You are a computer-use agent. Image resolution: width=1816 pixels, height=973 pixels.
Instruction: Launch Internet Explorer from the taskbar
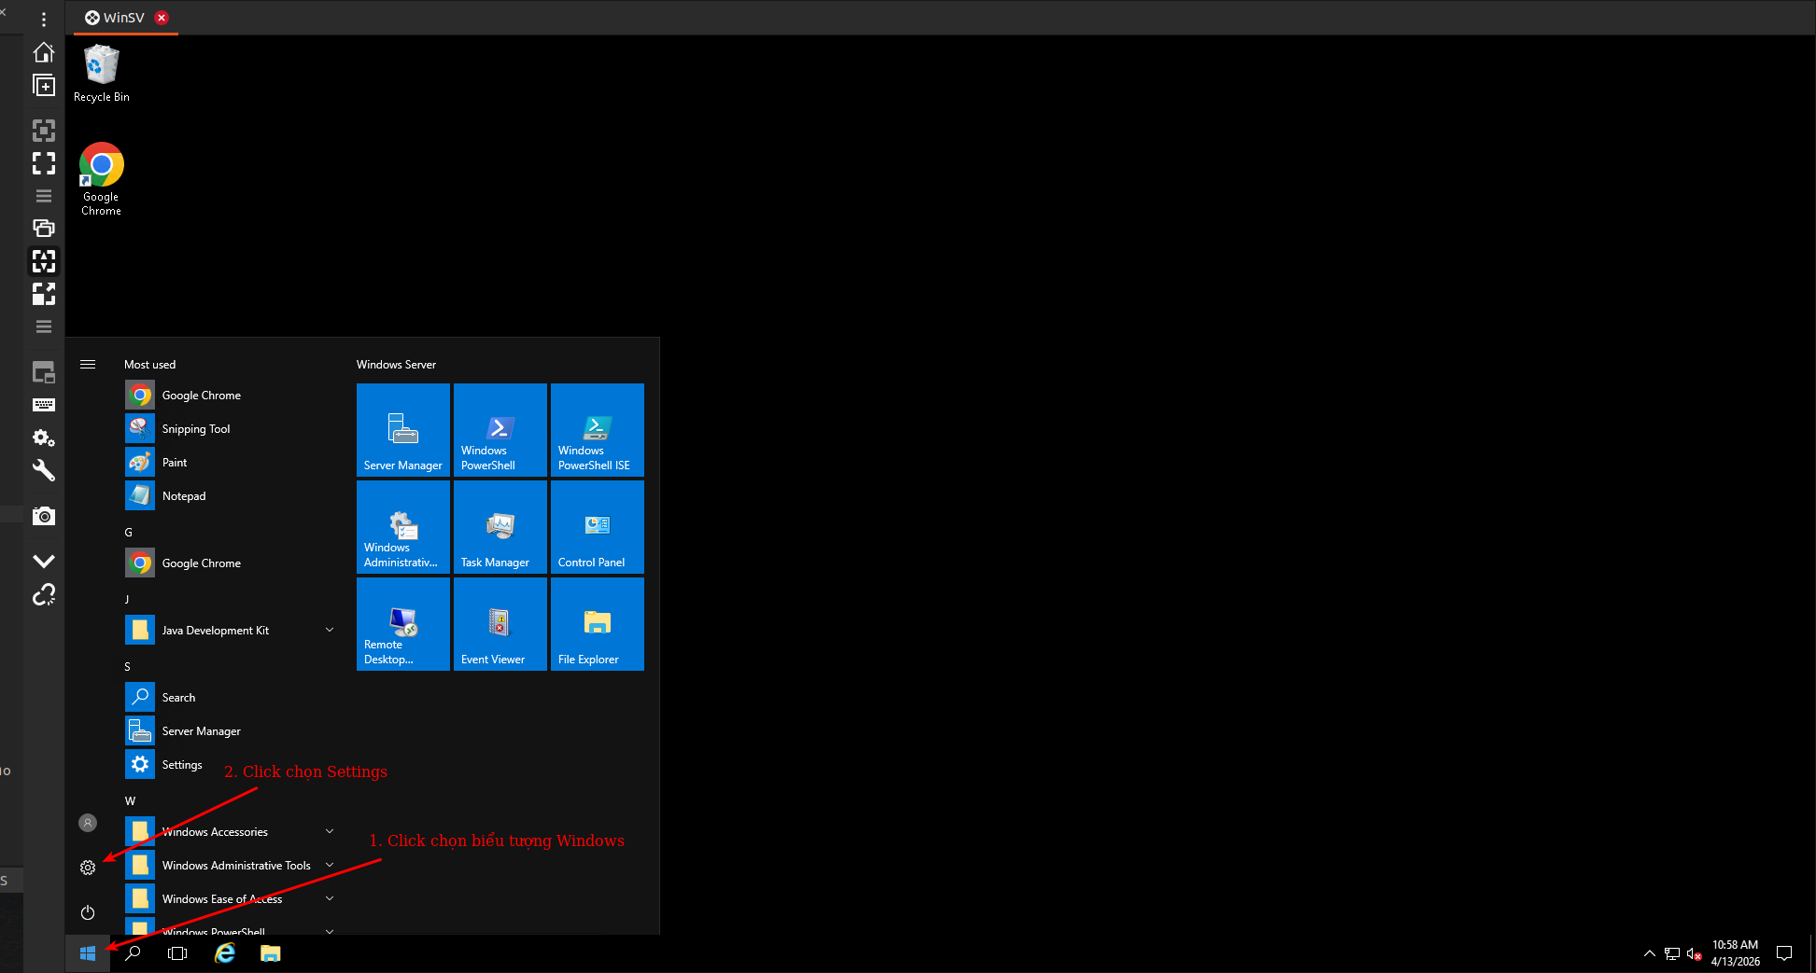[225, 953]
